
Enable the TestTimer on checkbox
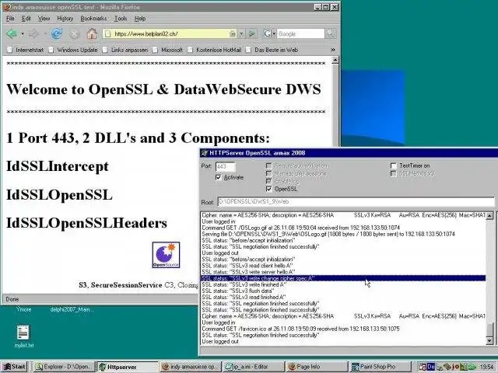tap(394, 166)
